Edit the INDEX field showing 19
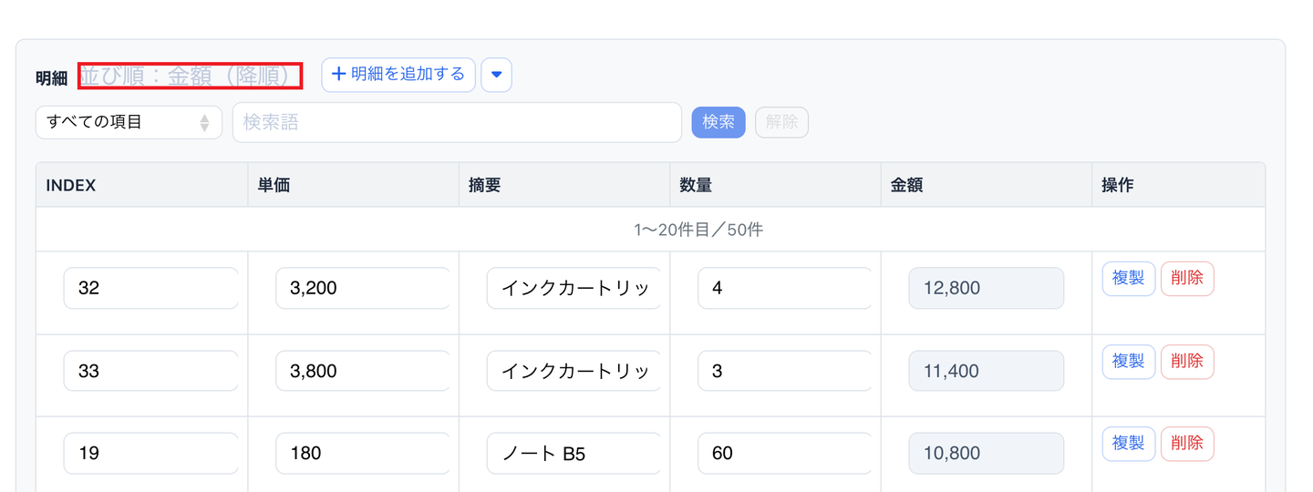The width and height of the screenshot is (1313, 492). pyautogui.click(x=151, y=453)
